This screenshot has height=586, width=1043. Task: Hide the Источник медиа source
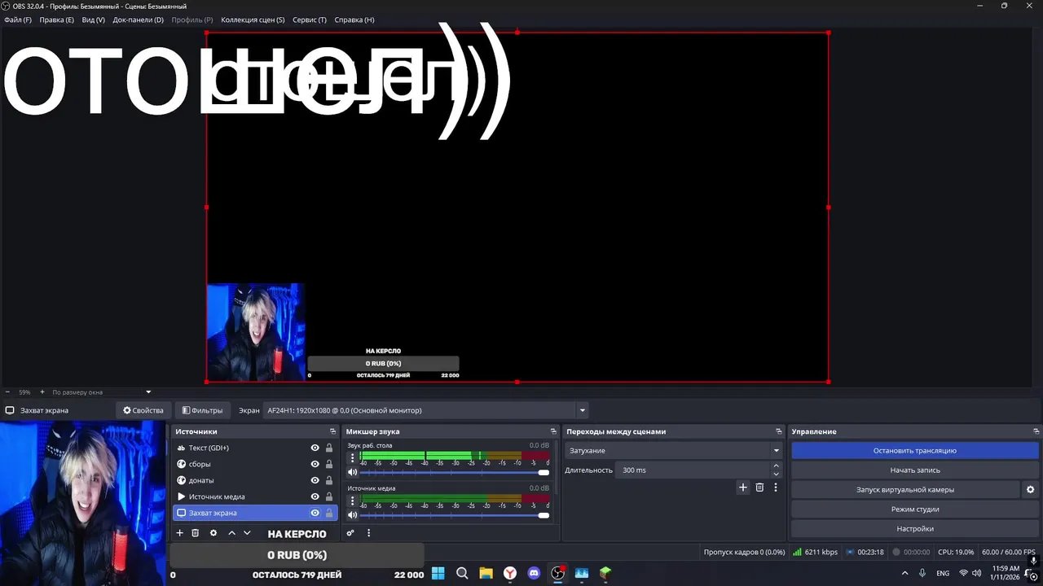pyautogui.click(x=315, y=496)
